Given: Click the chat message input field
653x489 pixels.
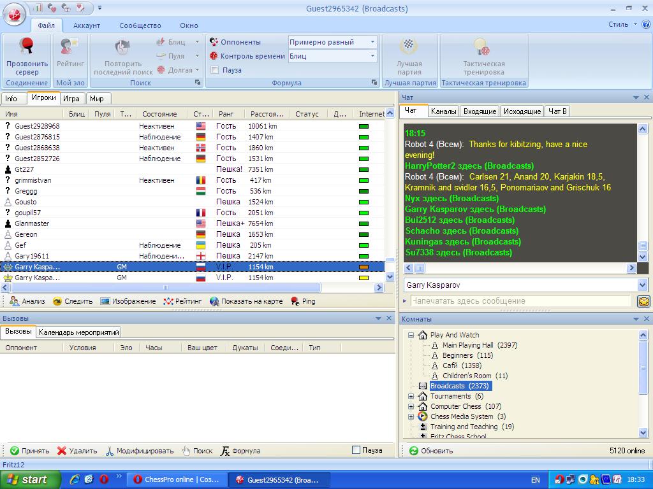Looking at the screenshot, I should point(520,301).
